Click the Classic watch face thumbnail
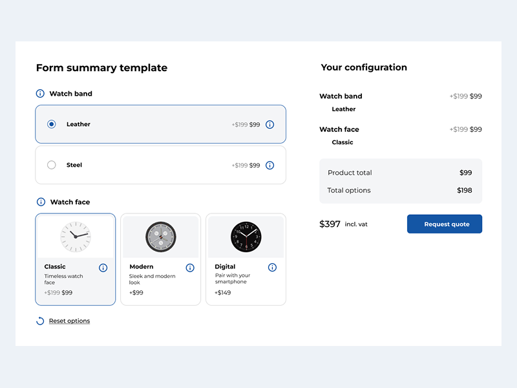 pyautogui.click(x=75, y=236)
